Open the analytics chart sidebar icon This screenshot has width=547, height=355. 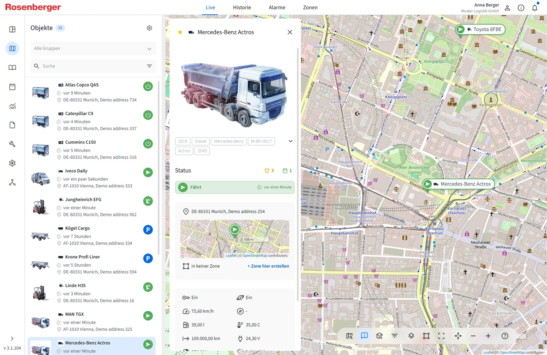(12, 106)
